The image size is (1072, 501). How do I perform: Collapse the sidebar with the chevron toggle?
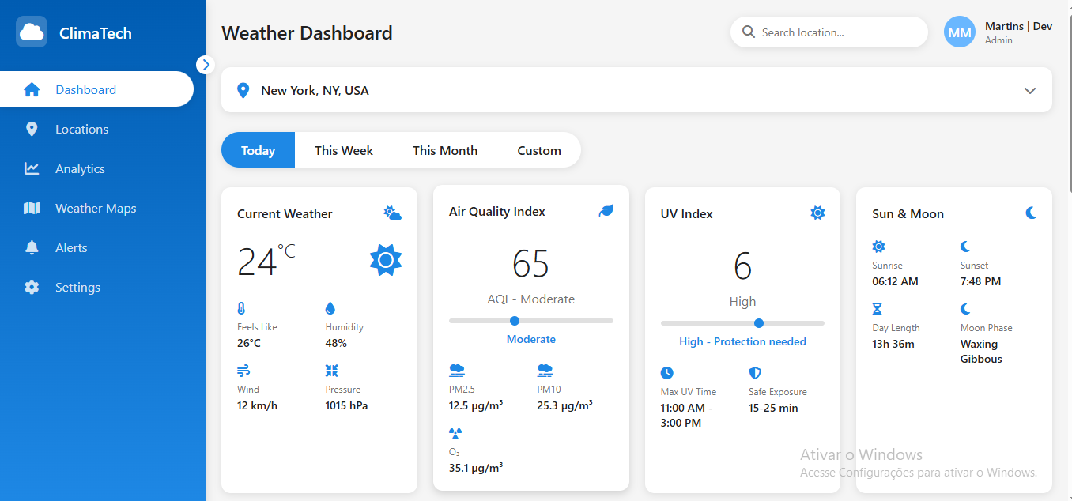[206, 65]
